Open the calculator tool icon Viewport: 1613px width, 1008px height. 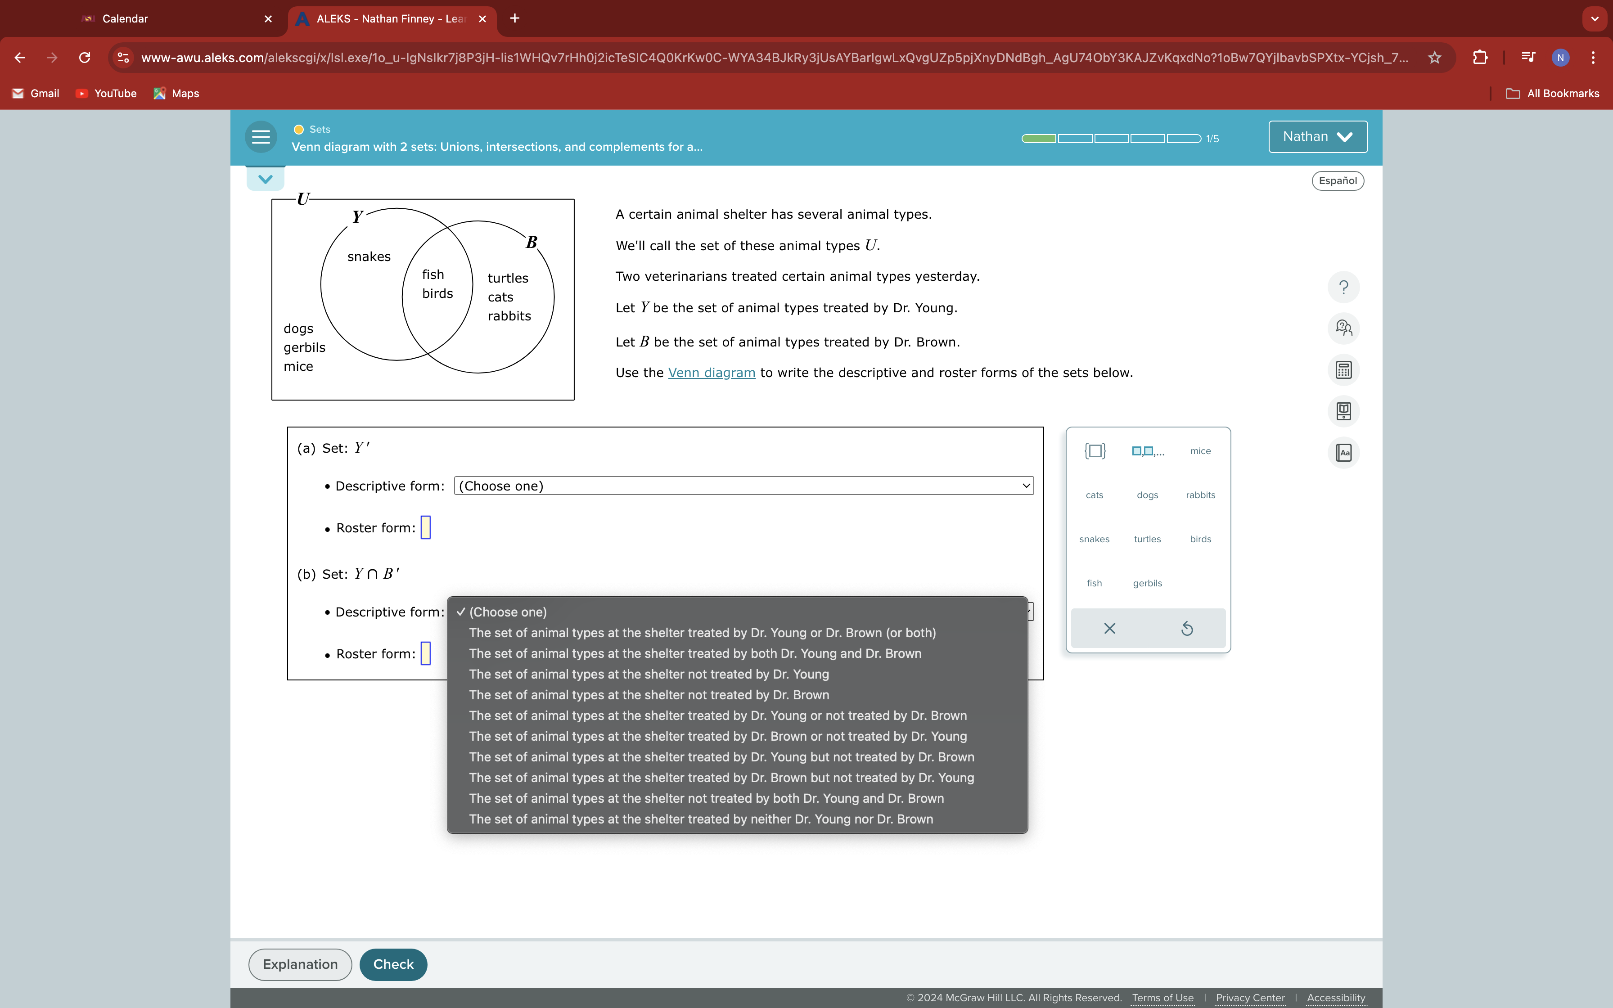coord(1343,370)
